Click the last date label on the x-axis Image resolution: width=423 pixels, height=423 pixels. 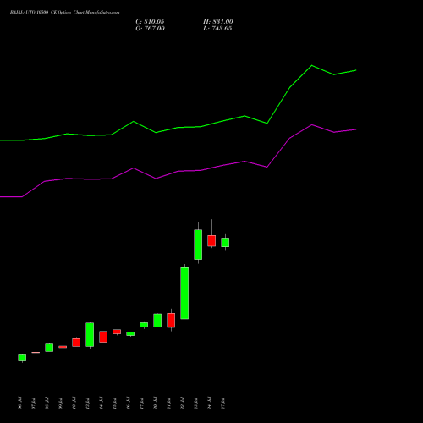223,404
